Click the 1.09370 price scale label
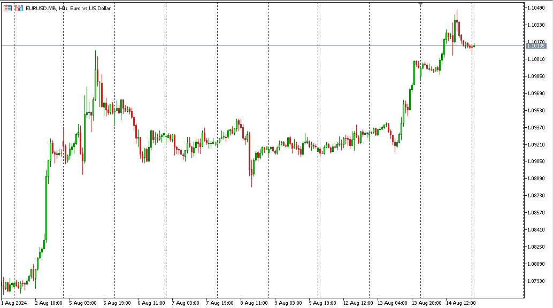The height and width of the screenshot is (308, 553). click(x=536, y=127)
